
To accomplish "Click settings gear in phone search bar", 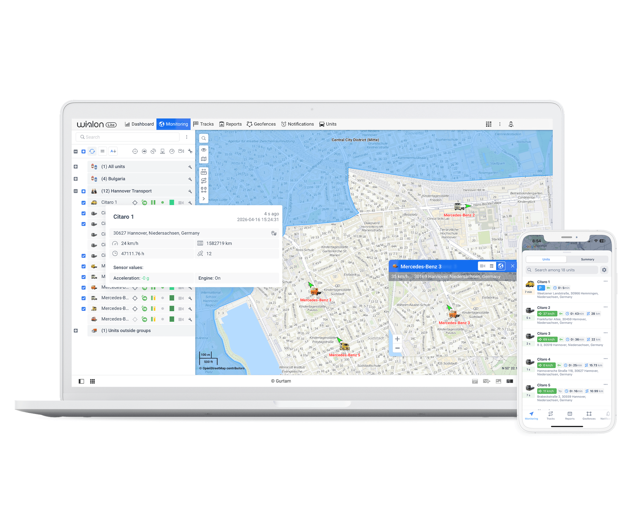I will click(604, 270).
